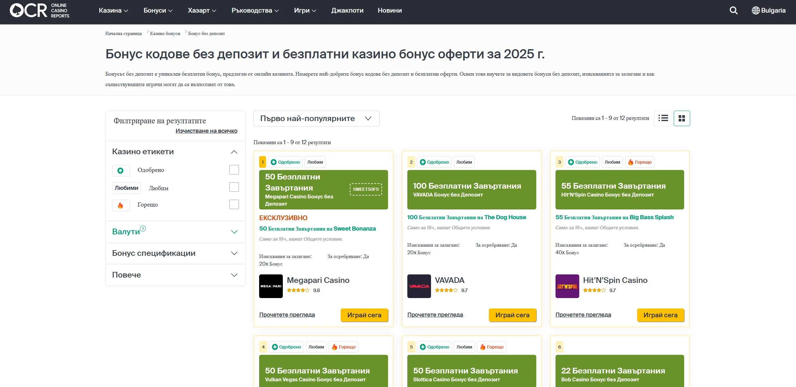This screenshot has width=796, height=387.
Task: Click the Горещо flame badge on card 5
Action: (492, 347)
